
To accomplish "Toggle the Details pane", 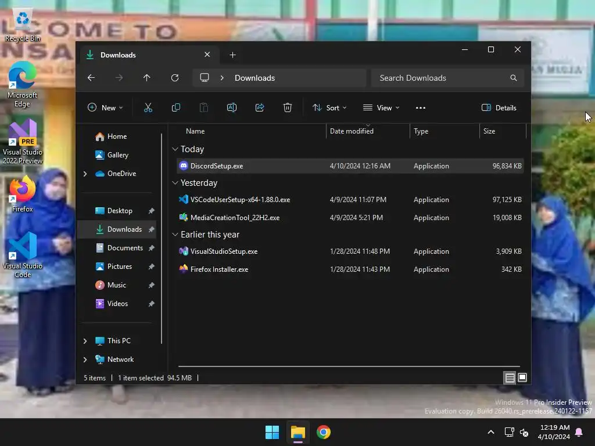I will coord(499,107).
